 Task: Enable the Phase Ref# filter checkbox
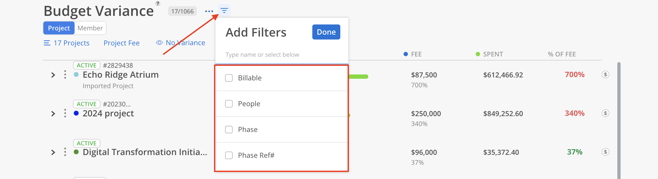[x=229, y=155]
